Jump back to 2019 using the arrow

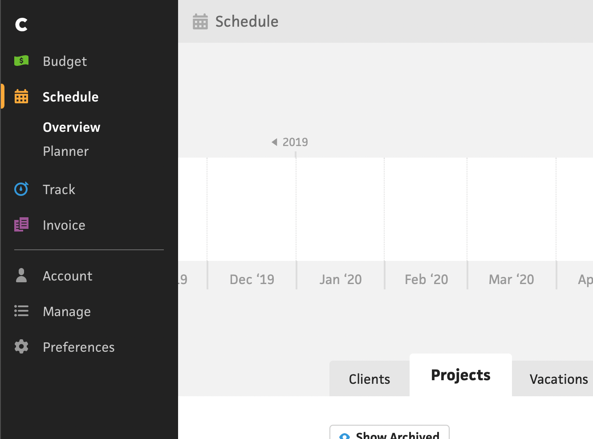point(275,142)
